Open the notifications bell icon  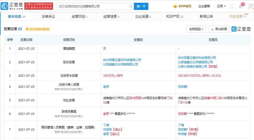coord(240,6)
